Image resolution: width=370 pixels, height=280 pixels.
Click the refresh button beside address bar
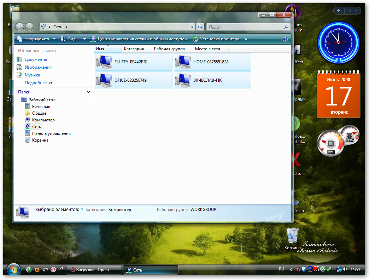pyautogui.click(x=200, y=27)
